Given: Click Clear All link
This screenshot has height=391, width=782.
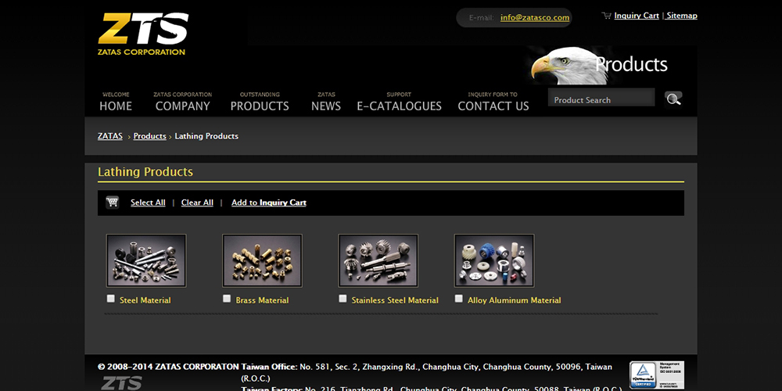Looking at the screenshot, I should coord(197,203).
